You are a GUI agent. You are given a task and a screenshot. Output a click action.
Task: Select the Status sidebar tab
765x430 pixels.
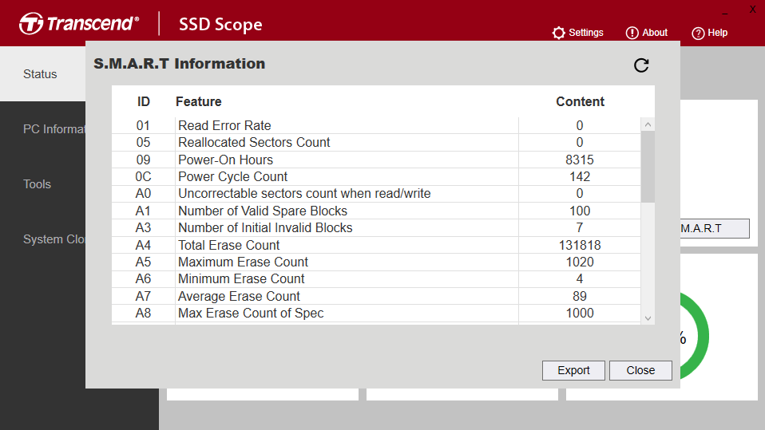(43, 74)
